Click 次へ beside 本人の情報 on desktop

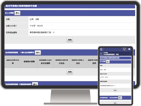(x=17, y=13)
